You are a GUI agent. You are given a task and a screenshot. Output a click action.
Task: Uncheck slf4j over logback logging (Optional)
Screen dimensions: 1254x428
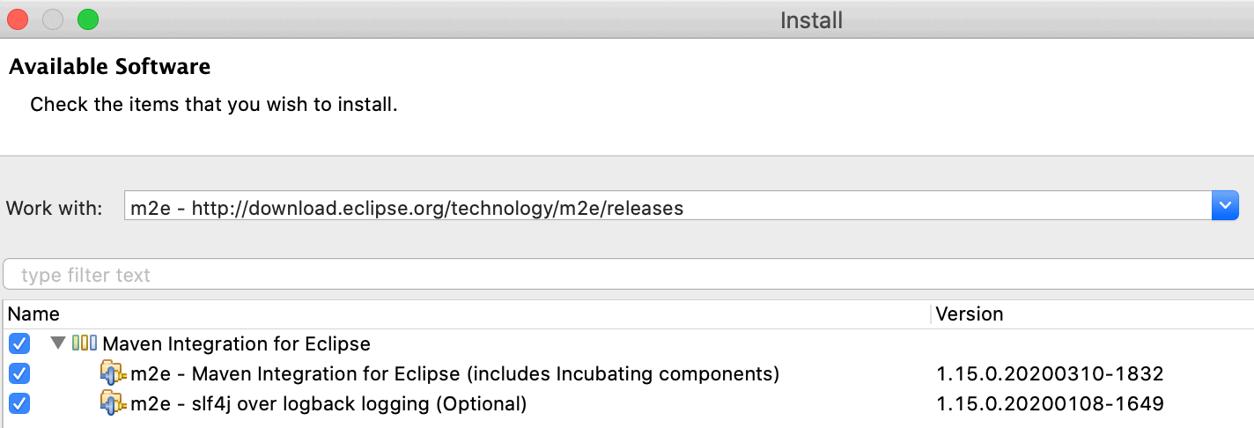tap(18, 403)
